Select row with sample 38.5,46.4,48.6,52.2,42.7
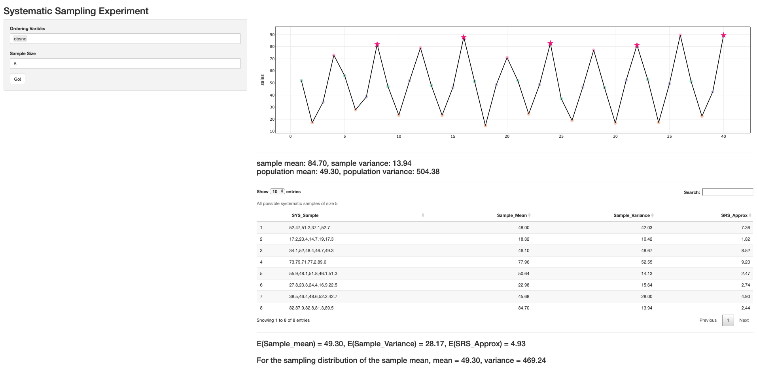The image size is (757, 374). 505,296
